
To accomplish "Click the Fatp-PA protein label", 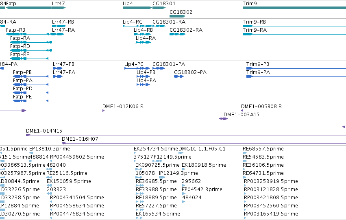I will tap(23, 81).
